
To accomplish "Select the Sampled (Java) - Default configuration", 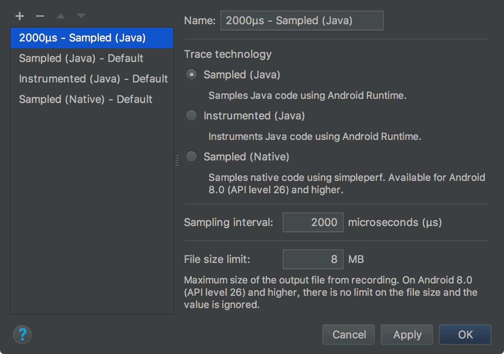I will pyautogui.click(x=81, y=58).
